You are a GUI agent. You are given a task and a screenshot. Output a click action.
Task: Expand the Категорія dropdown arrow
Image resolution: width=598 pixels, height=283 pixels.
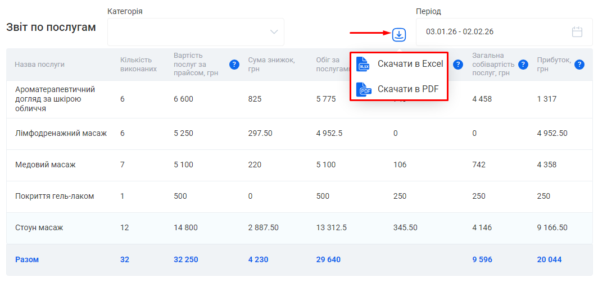click(x=274, y=32)
